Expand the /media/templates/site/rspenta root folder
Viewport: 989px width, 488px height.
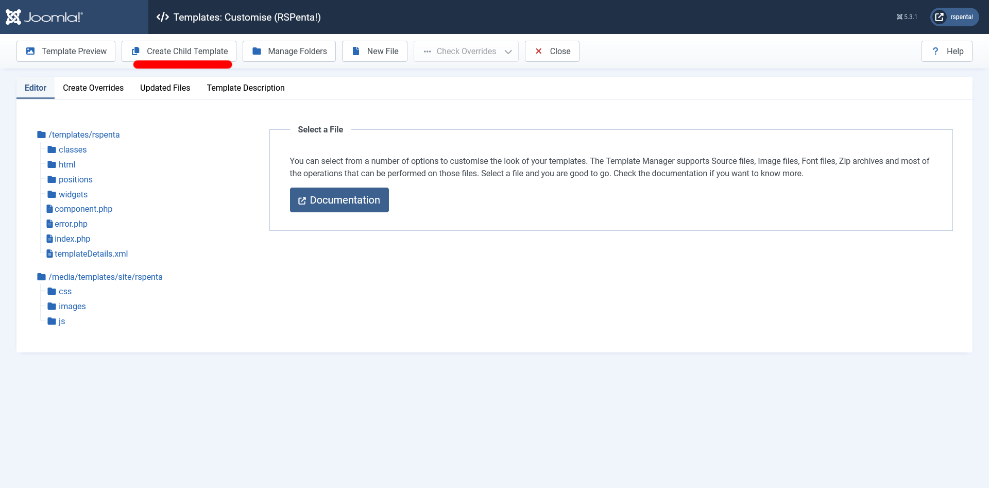(105, 277)
